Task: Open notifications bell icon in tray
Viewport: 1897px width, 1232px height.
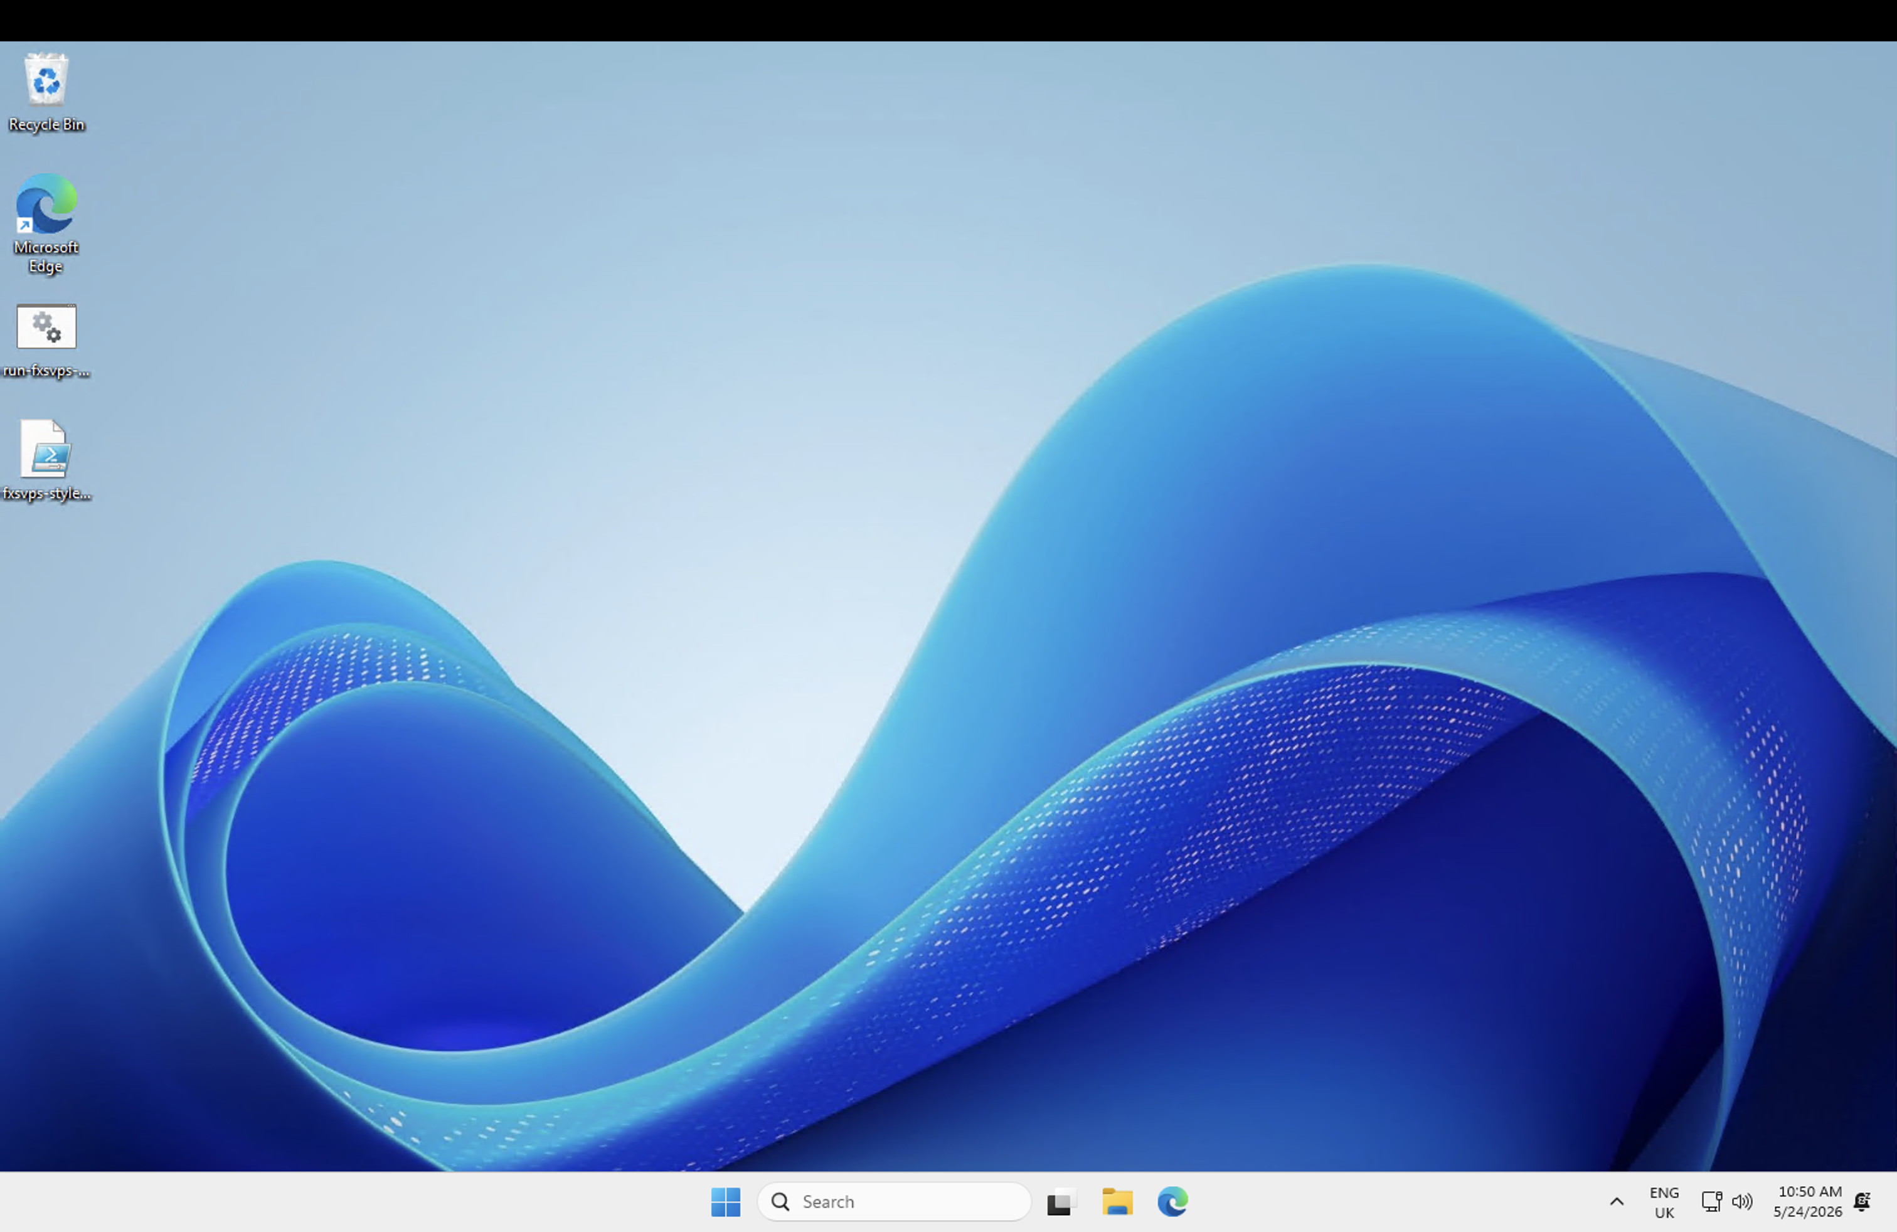Action: 1862,1202
